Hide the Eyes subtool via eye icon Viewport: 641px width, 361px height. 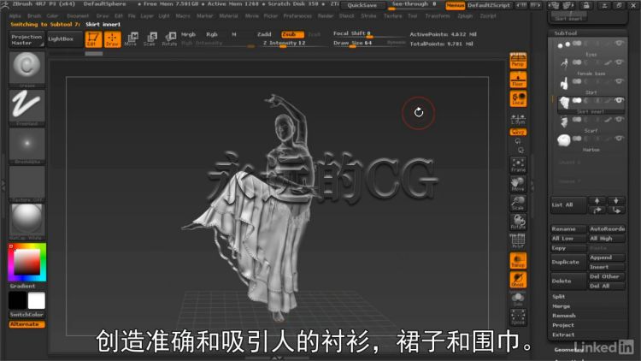[x=619, y=43]
